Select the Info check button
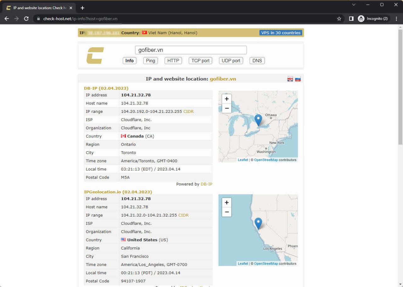The image size is (403, 287). click(129, 61)
